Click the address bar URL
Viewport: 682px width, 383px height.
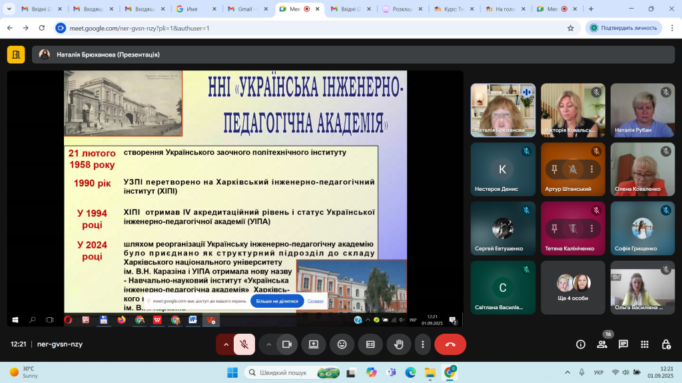point(140,28)
